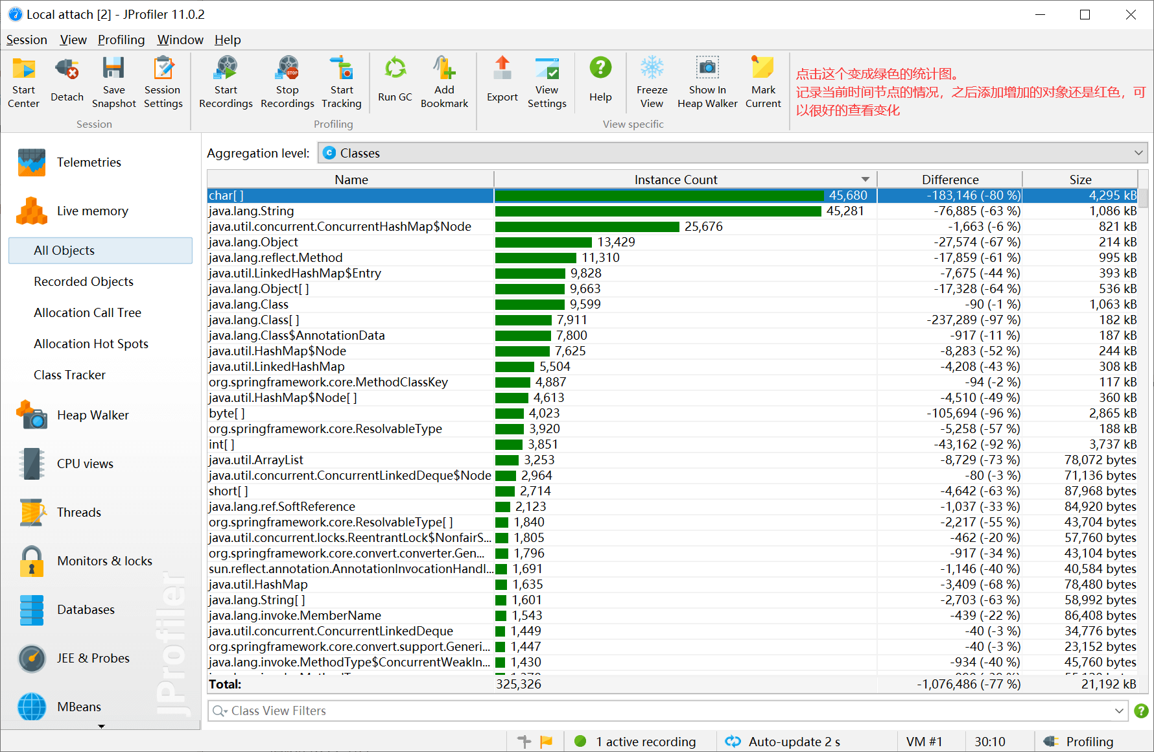Select the org.springframework.core.MethodClassKey row
Viewport: 1154px width, 752px height.
coord(673,382)
